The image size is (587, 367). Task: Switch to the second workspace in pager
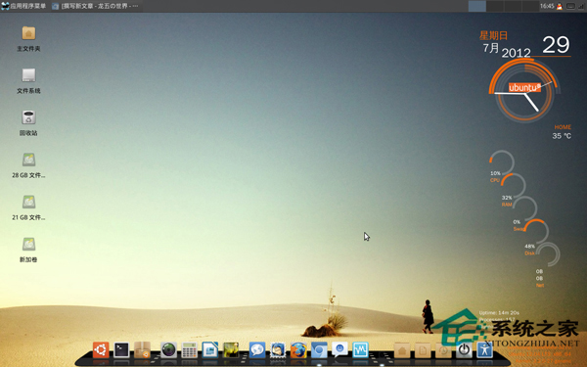tap(495, 6)
